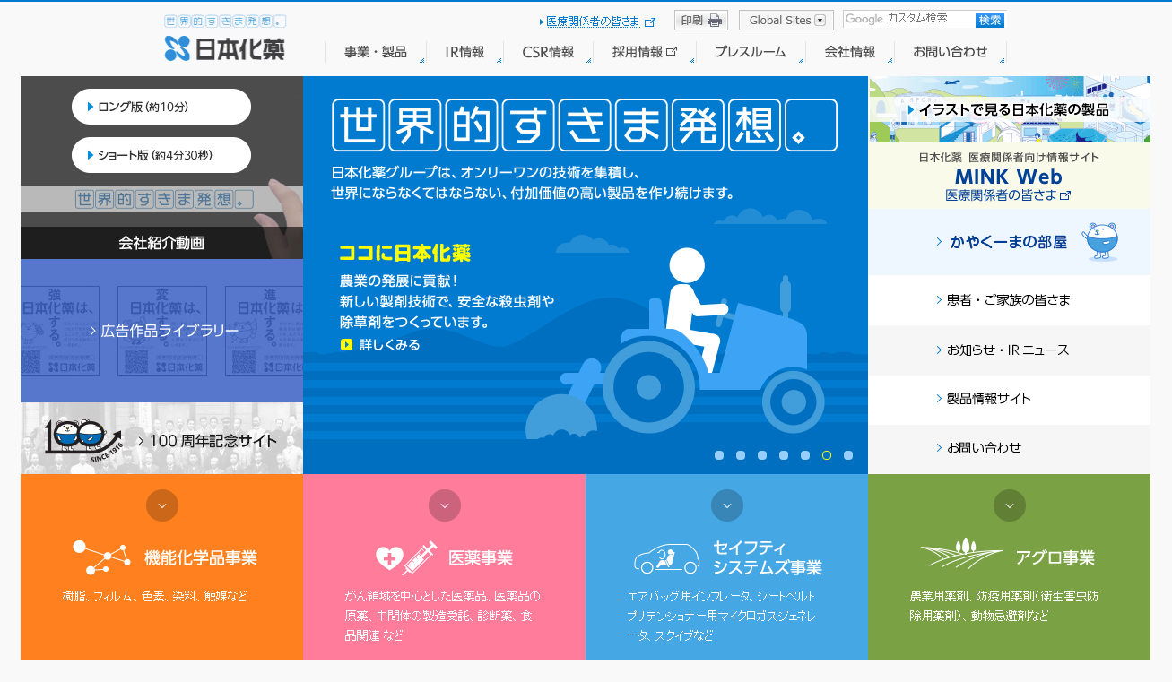Click the 世界的すきま発想。 slide headline
The height and width of the screenshot is (682, 1172).
click(585, 125)
